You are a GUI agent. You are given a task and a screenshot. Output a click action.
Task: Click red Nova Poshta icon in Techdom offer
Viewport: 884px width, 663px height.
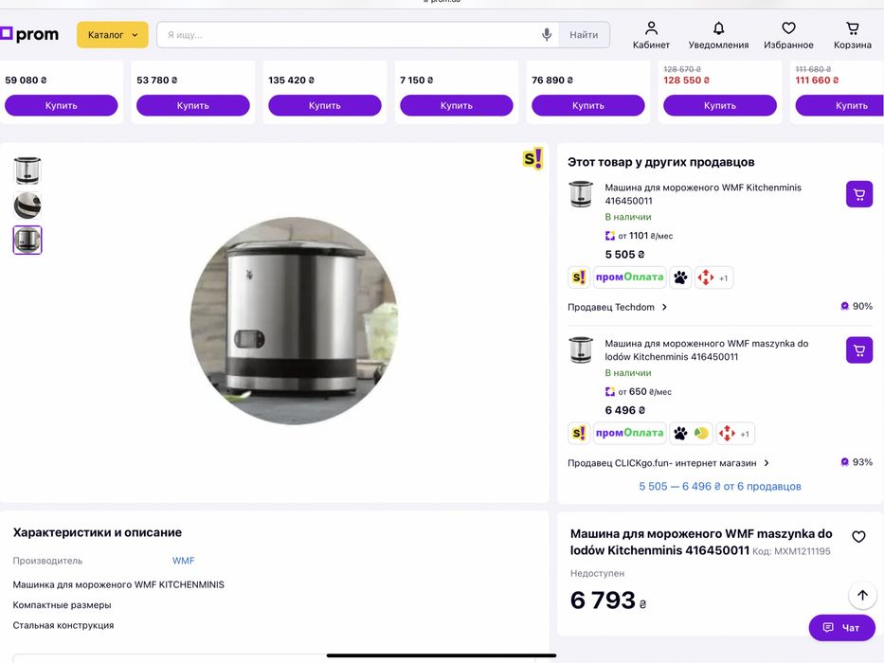point(705,278)
